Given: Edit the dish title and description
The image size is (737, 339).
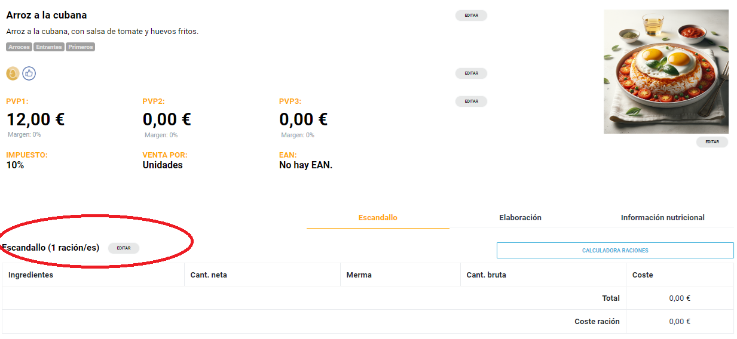Looking at the screenshot, I should tap(471, 16).
